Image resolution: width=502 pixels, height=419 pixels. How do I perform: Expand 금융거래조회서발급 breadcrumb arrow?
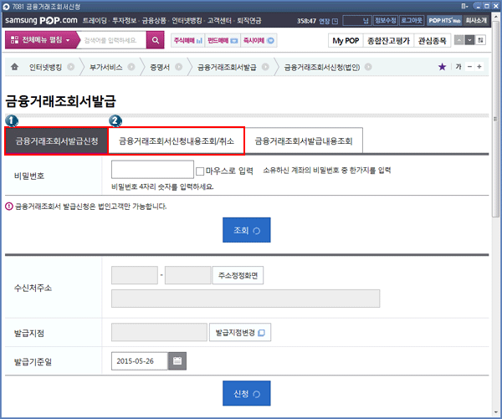pyautogui.click(x=265, y=67)
